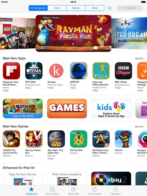147x196 pixels.
Task: Open the orange GAMES banner
Action: (67, 108)
